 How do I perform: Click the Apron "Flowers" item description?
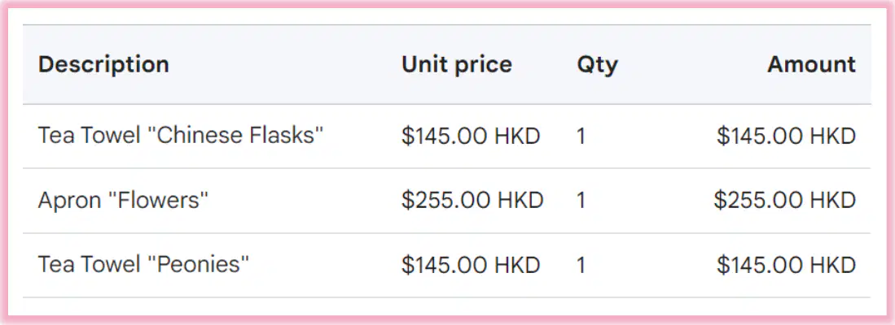pyautogui.click(x=123, y=201)
